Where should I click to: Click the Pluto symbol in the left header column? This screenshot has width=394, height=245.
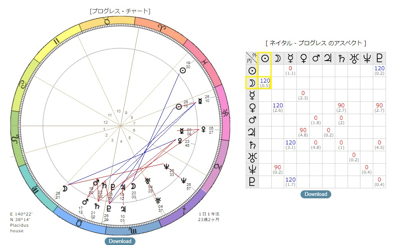click(x=252, y=182)
